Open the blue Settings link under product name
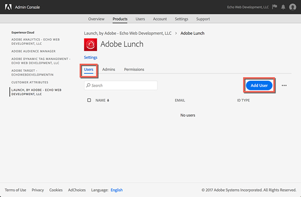Image resolution: width=301 pixels, height=197 pixels. [x=91, y=57]
